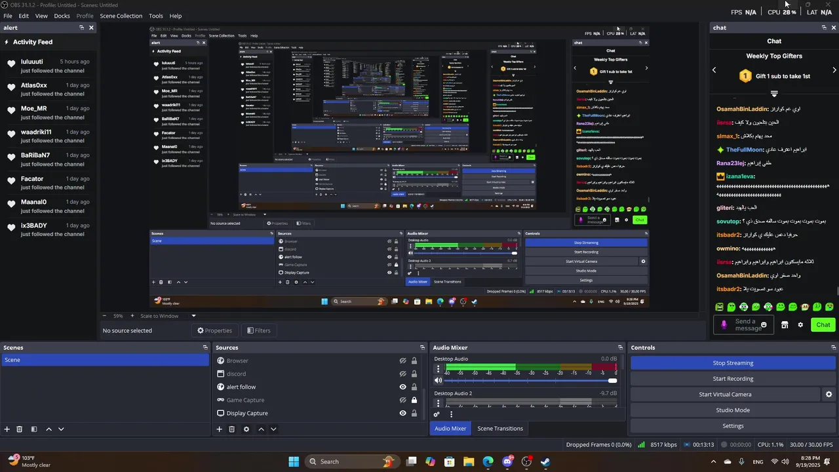Float the Controls dock panel
The image size is (839, 472).
pyautogui.click(x=834, y=347)
